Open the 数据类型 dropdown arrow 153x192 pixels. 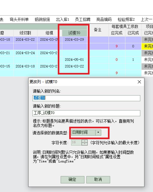(98, 132)
